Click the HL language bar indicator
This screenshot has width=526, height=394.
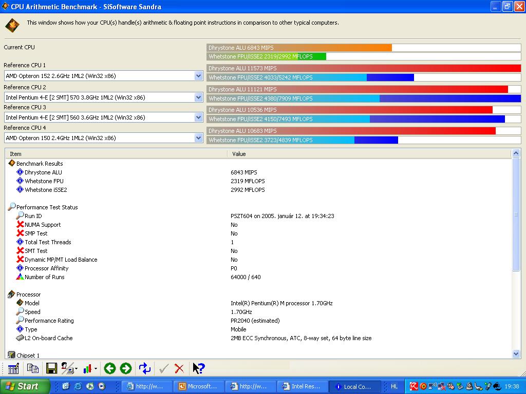(394, 386)
